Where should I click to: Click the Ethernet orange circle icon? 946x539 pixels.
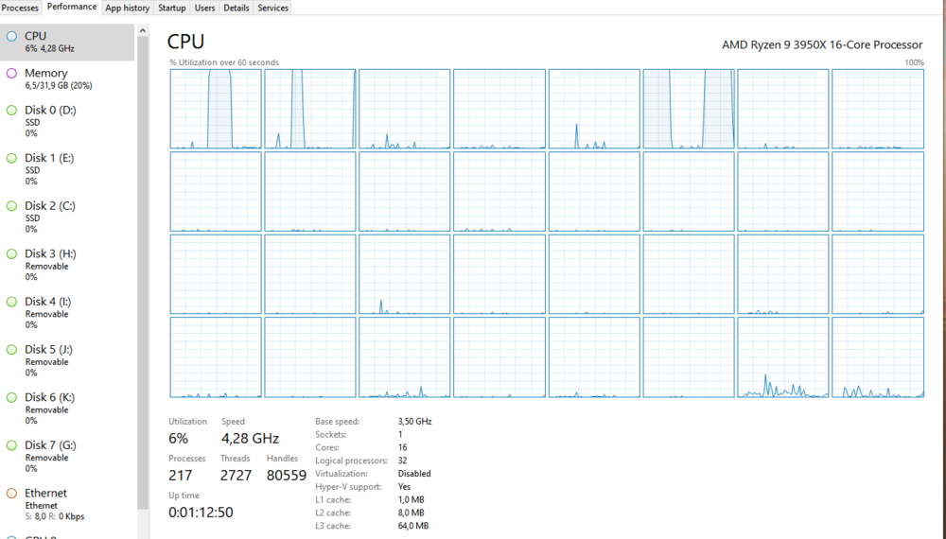pyautogui.click(x=11, y=494)
